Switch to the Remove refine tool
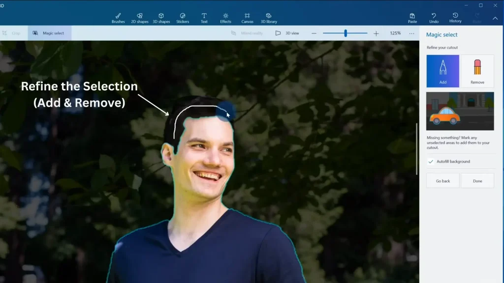The width and height of the screenshot is (504, 283). click(477, 70)
